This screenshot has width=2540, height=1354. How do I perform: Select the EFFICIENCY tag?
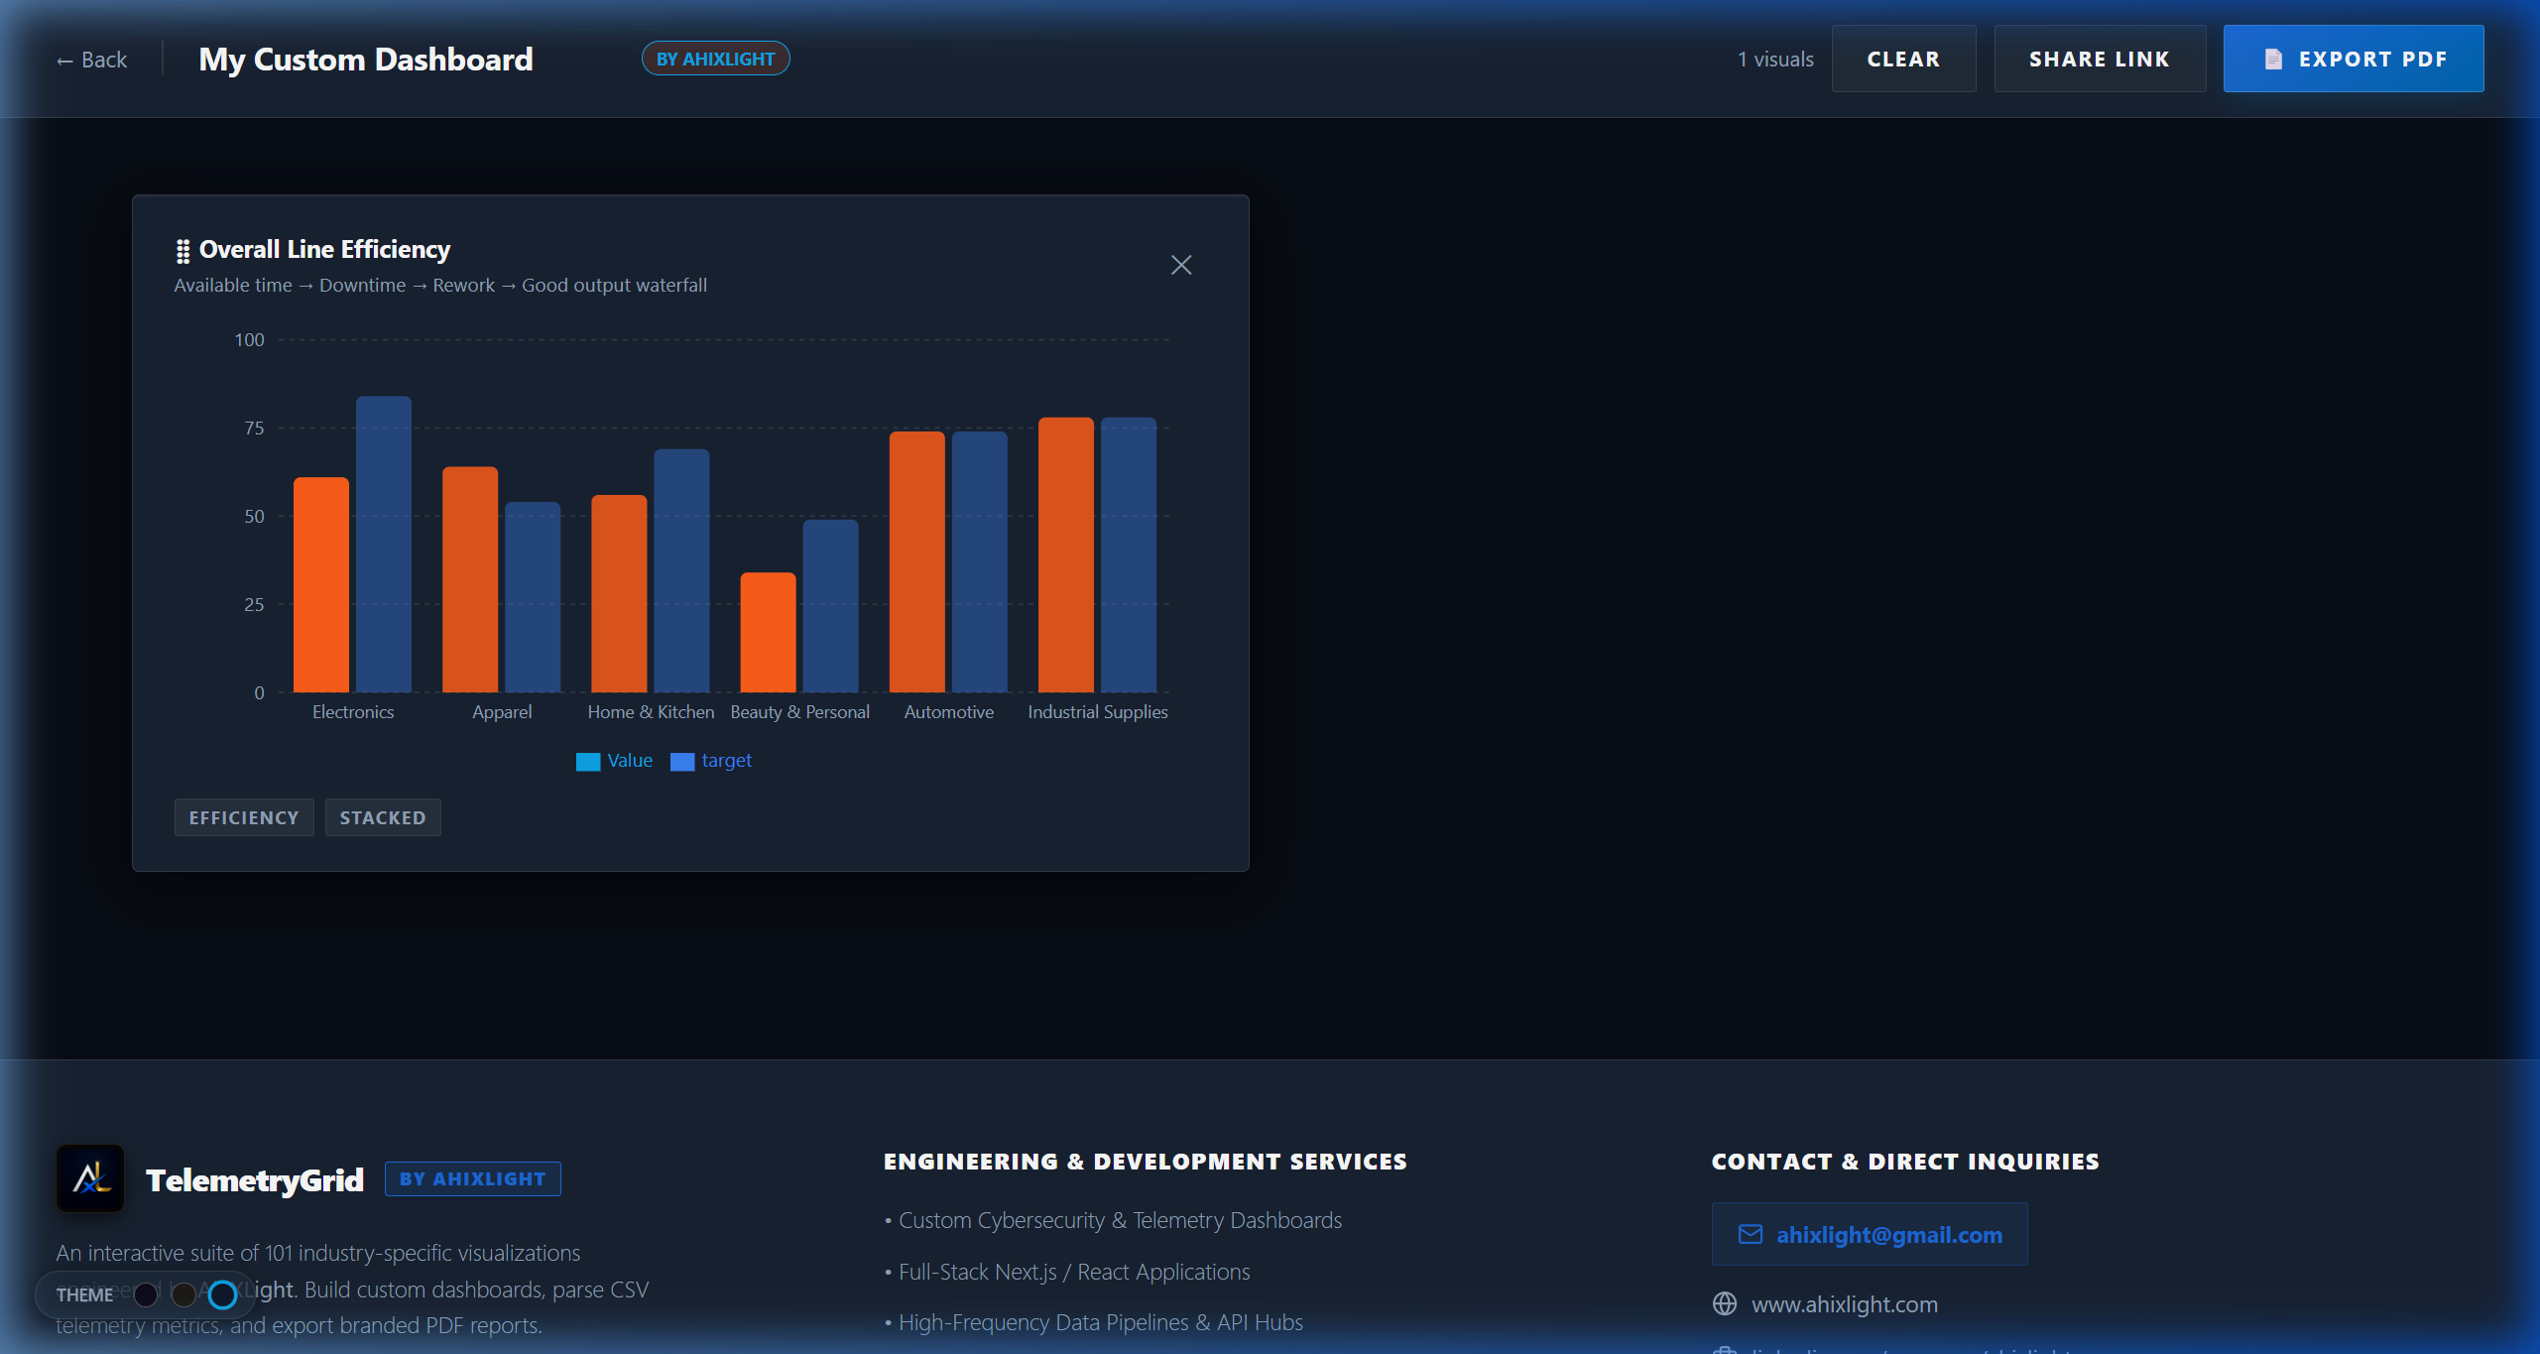point(244,817)
